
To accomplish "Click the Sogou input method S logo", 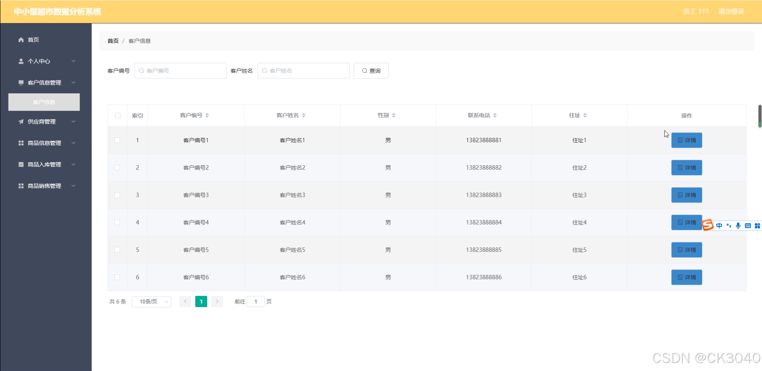I will tap(708, 225).
